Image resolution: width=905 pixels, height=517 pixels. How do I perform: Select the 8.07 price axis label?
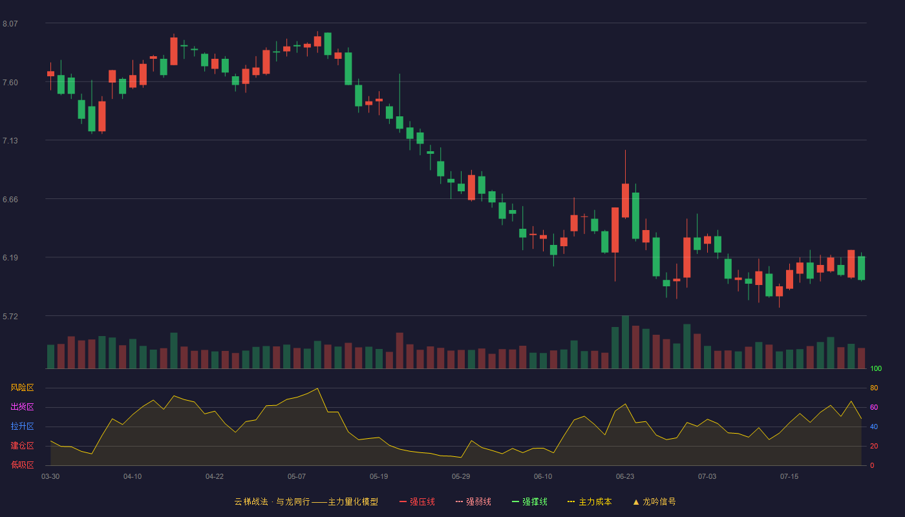pyautogui.click(x=10, y=24)
